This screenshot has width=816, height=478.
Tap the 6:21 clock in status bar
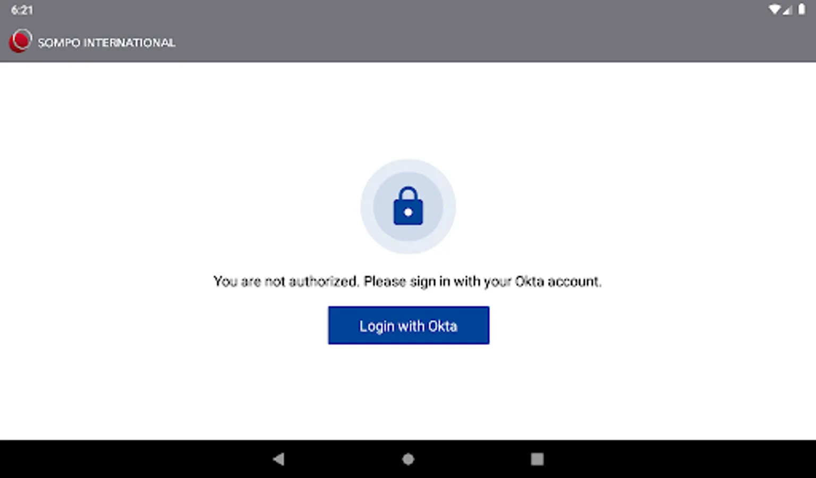(x=22, y=10)
